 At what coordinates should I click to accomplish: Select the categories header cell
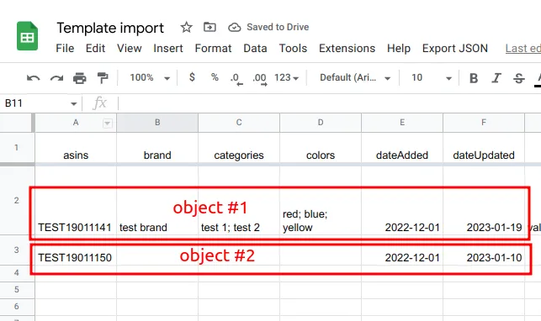point(239,148)
